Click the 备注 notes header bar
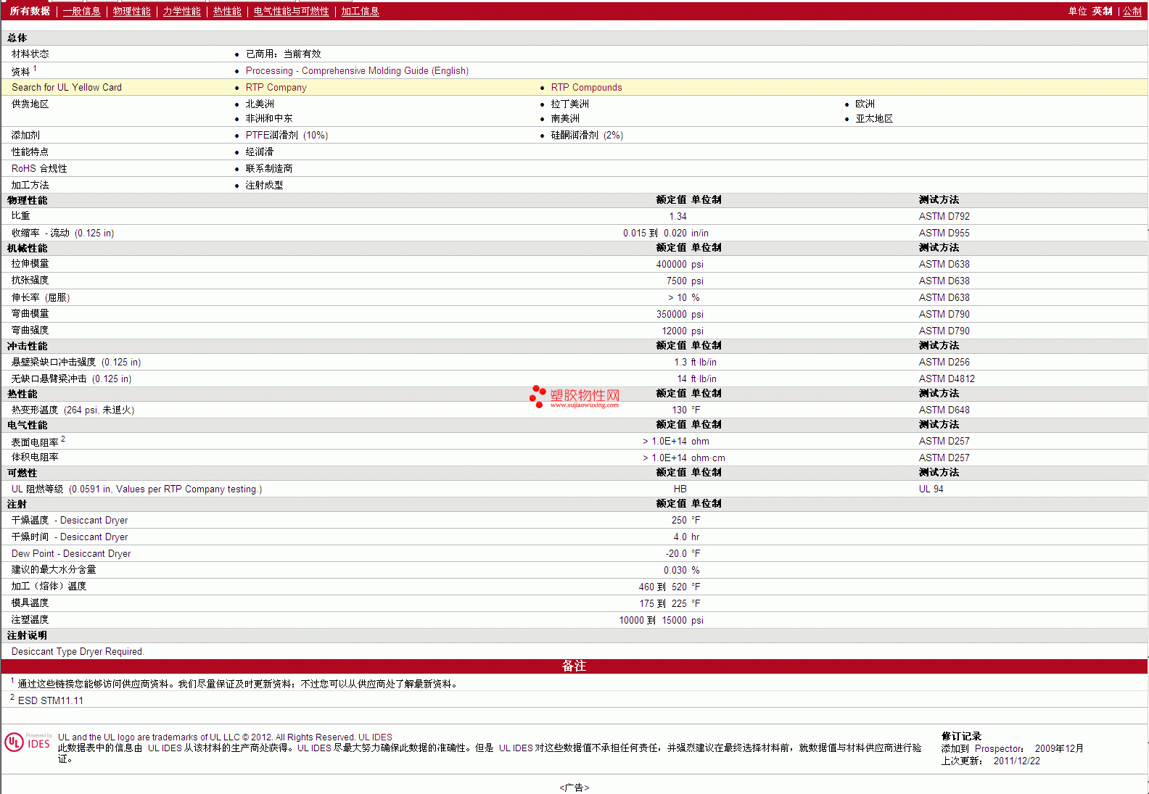 (x=574, y=666)
